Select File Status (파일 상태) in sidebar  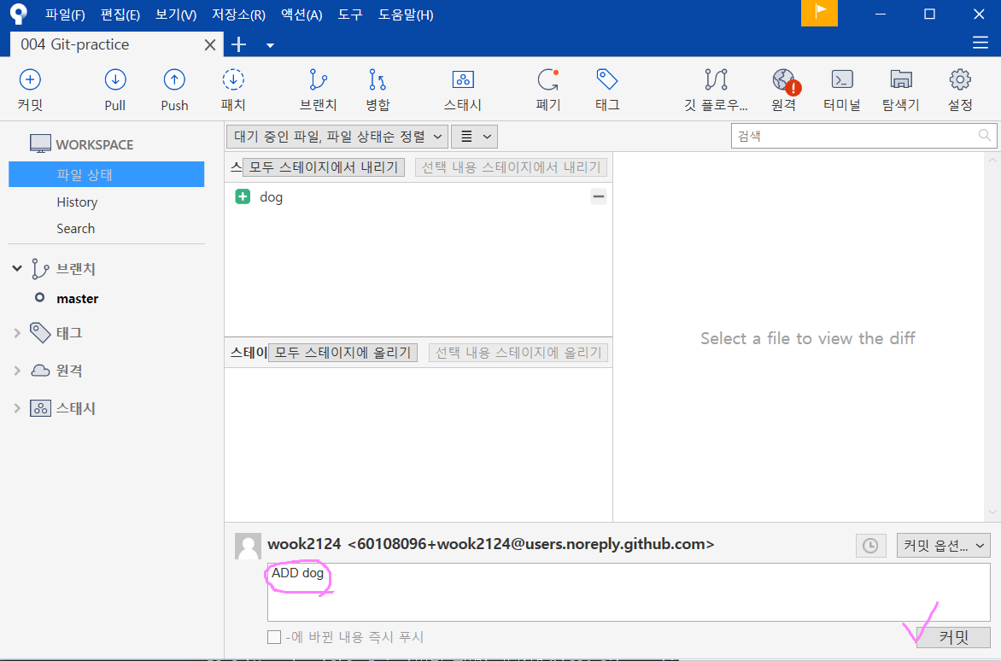[107, 174]
